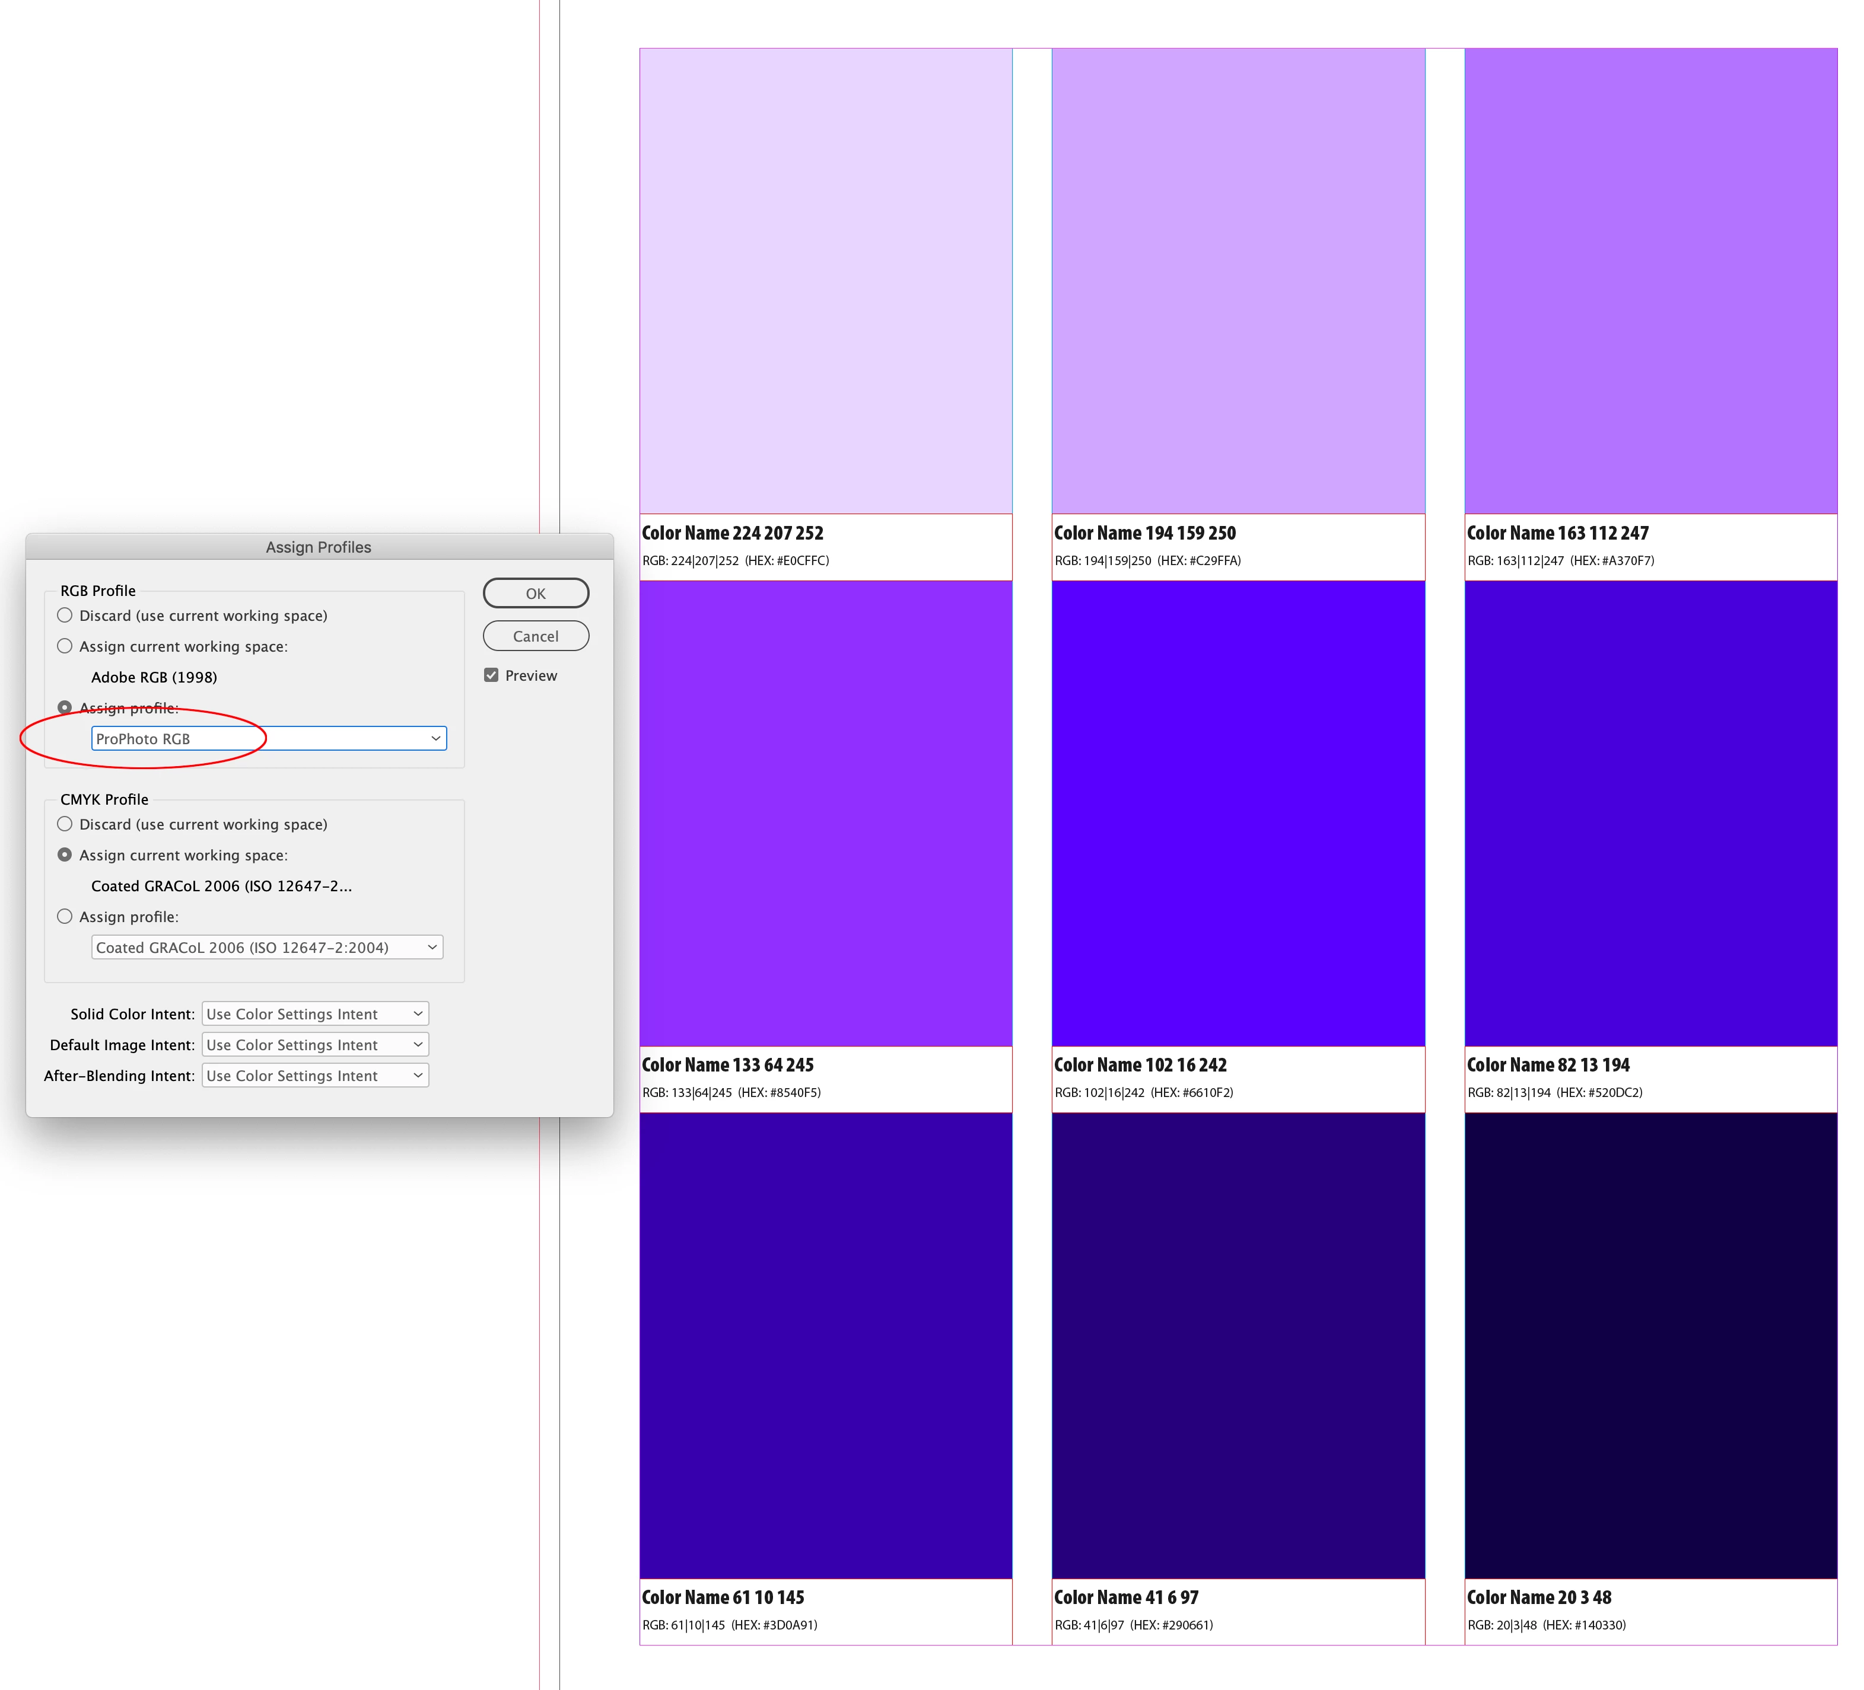The height and width of the screenshot is (1690, 1864).
Task: Toggle the Preview checkbox
Action: click(491, 675)
